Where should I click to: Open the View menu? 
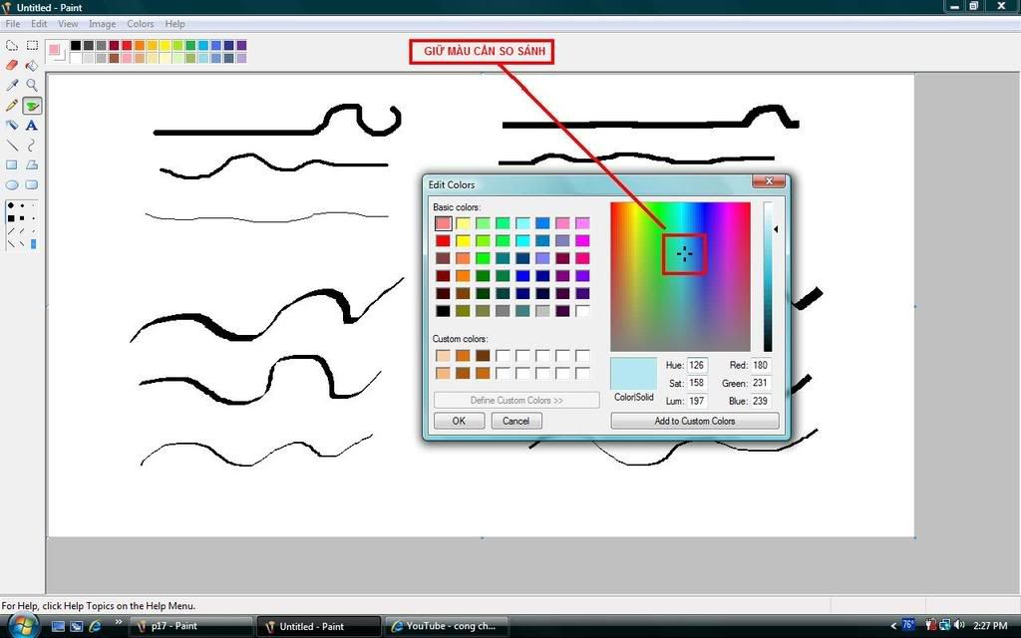68,24
